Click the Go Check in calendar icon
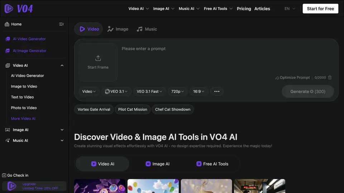This screenshot has width=344, height=193. 4,175
